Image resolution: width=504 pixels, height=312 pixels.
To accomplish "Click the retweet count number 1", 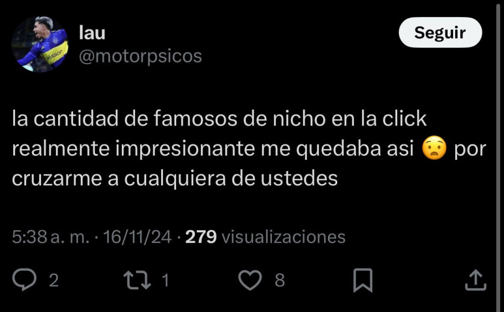I will click(166, 280).
